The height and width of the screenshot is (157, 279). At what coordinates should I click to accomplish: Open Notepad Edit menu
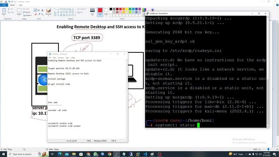[54, 58]
